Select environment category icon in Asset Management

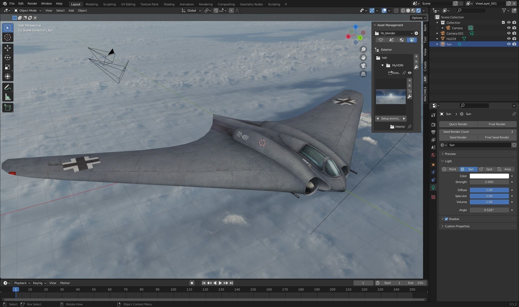click(x=412, y=40)
